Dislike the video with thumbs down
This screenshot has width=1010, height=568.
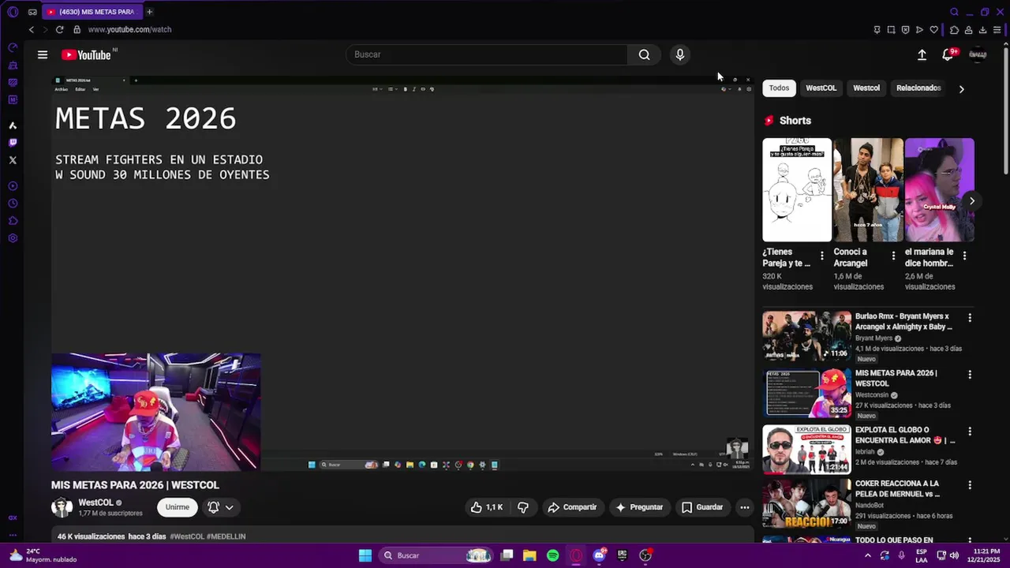point(523,507)
